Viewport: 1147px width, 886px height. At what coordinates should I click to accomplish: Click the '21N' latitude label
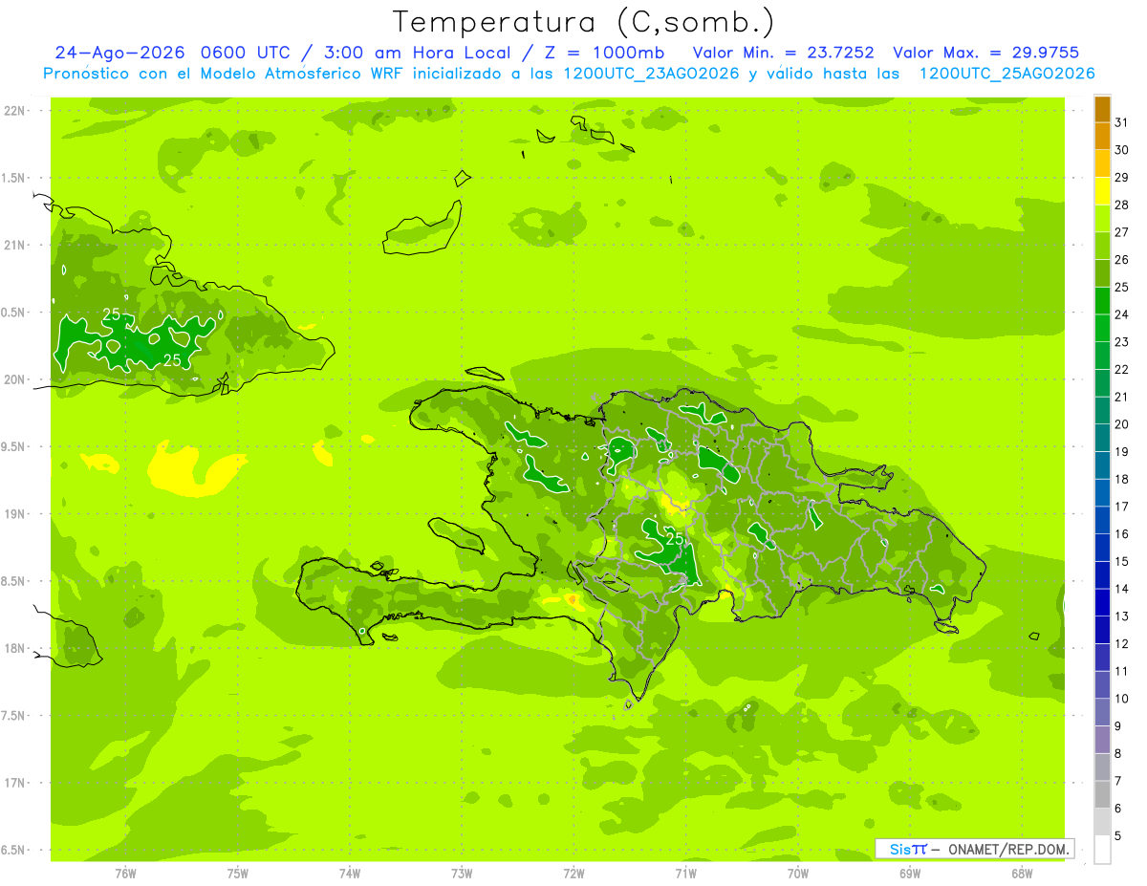(14, 245)
